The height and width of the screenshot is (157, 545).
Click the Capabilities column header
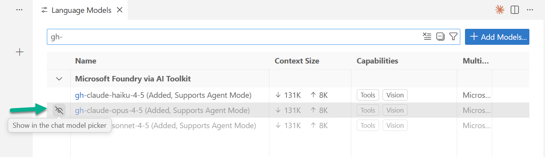pyautogui.click(x=377, y=61)
